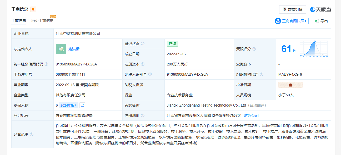The image size is (341, 155).
Task: Expand the 2024年报 annual report selector
Action: coord(68,105)
